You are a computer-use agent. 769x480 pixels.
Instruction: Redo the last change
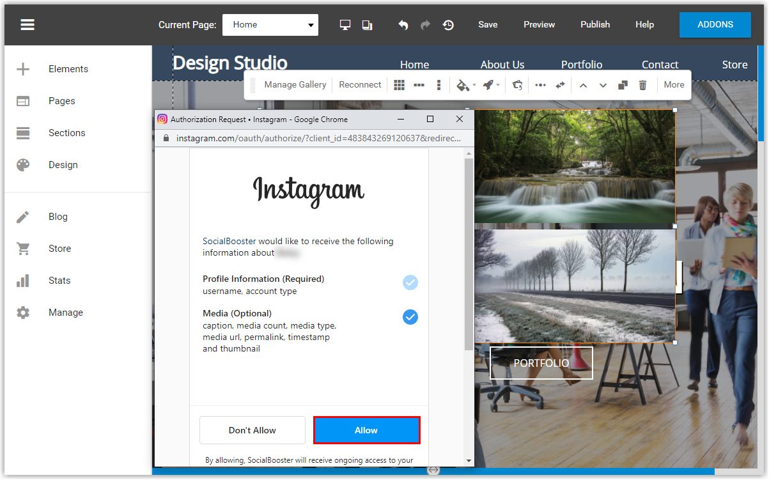425,25
